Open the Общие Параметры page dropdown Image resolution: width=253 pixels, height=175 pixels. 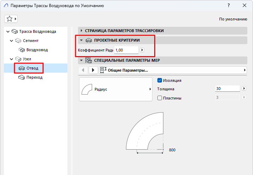coord(173,70)
